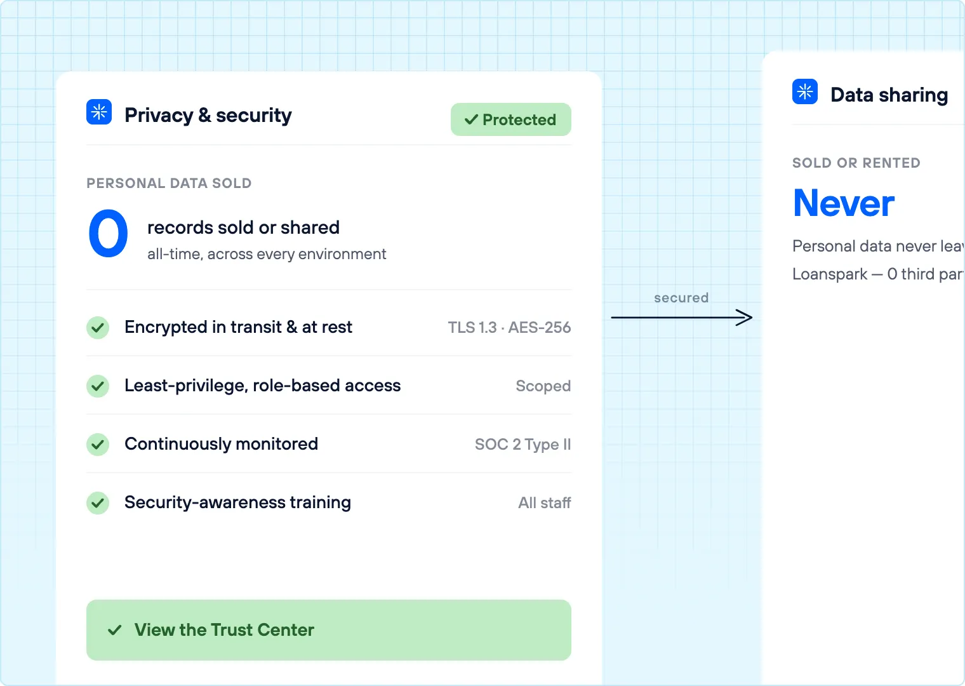This screenshot has width=965, height=686.
Task: Click the 'secured' label between the cards
Action: [681, 298]
